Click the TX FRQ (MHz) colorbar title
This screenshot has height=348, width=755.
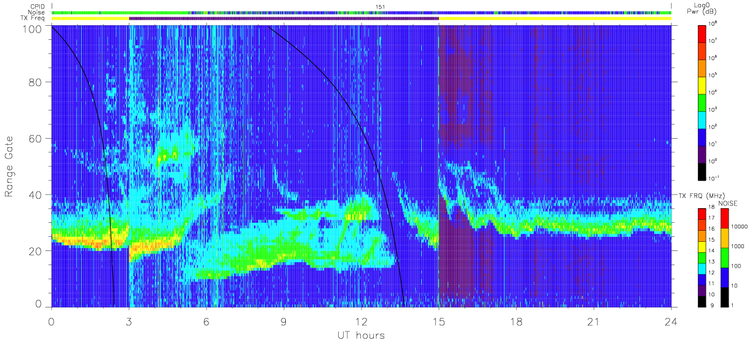(702, 196)
